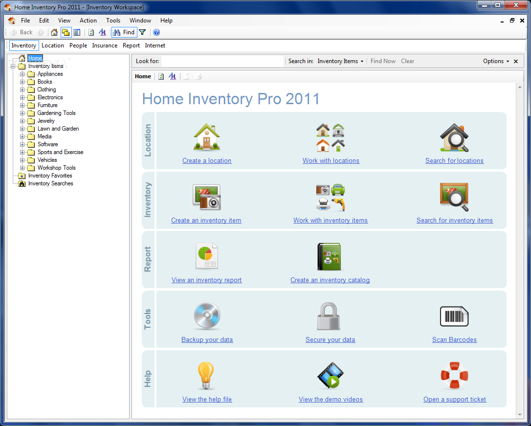
Task: Click the picture magnifier icon for Search inventory
Action: [454, 197]
